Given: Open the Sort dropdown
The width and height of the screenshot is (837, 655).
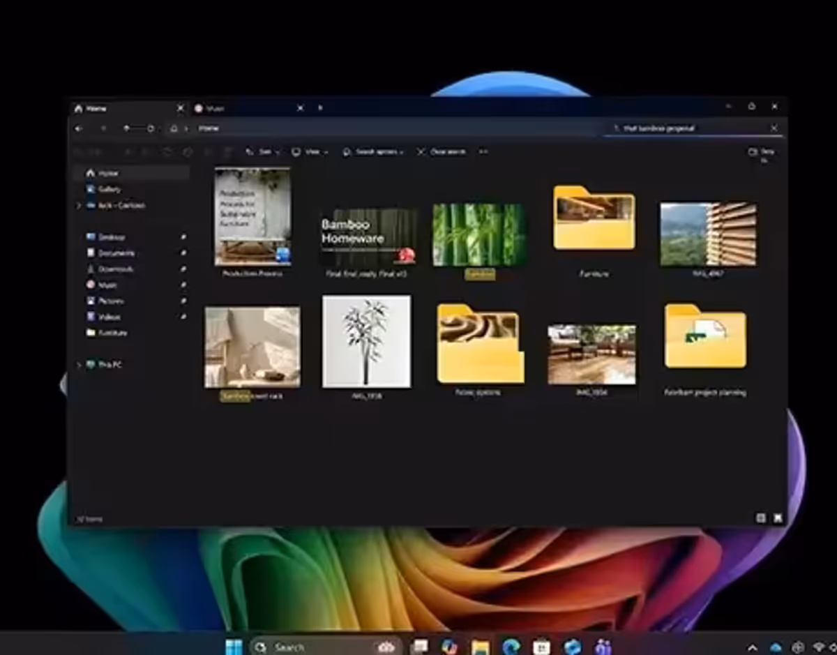Looking at the screenshot, I should tap(263, 151).
